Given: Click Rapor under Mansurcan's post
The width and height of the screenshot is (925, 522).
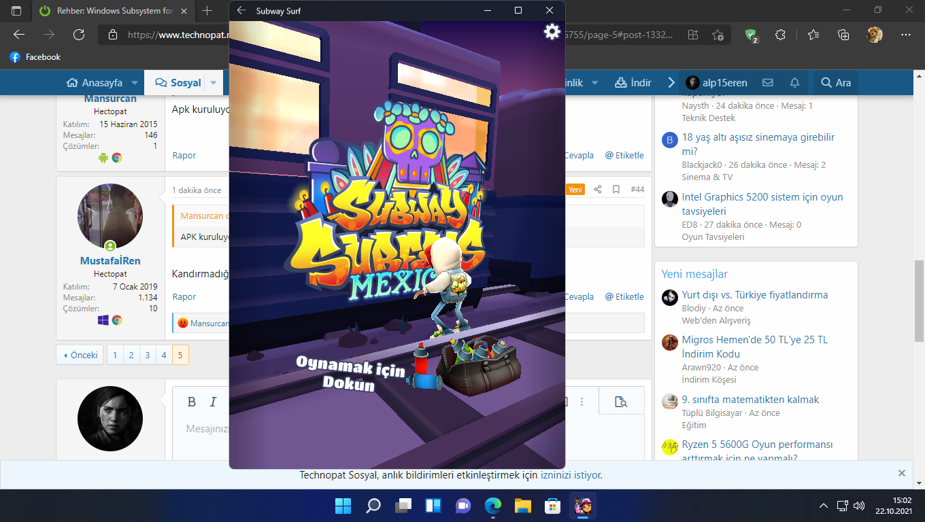Looking at the screenshot, I should pyautogui.click(x=184, y=156).
